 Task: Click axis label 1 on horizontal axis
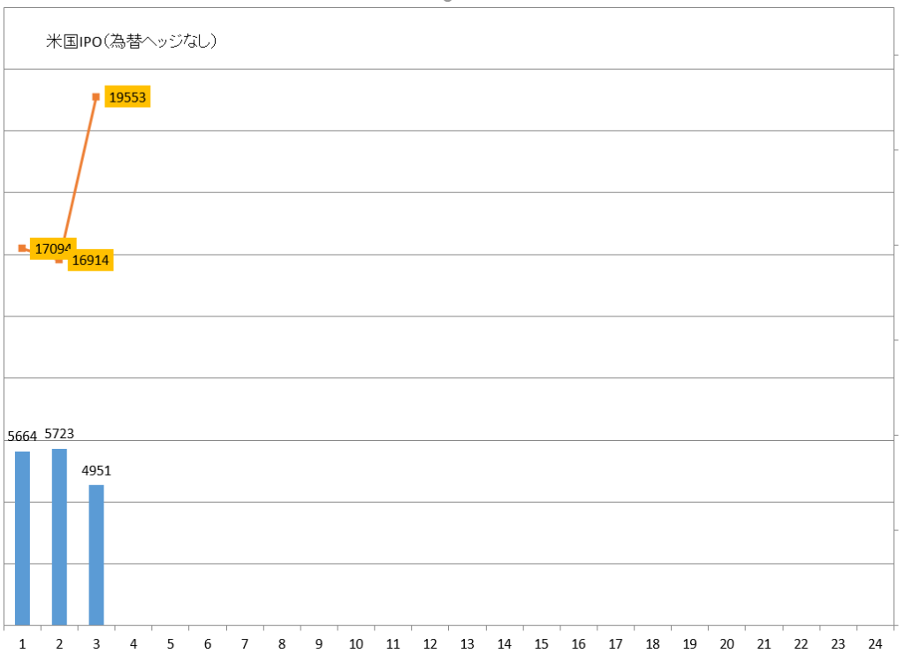pyautogui.click(x=22, y=644)
